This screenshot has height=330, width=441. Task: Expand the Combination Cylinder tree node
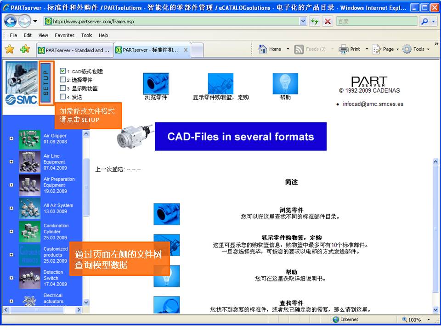[11, 232]
